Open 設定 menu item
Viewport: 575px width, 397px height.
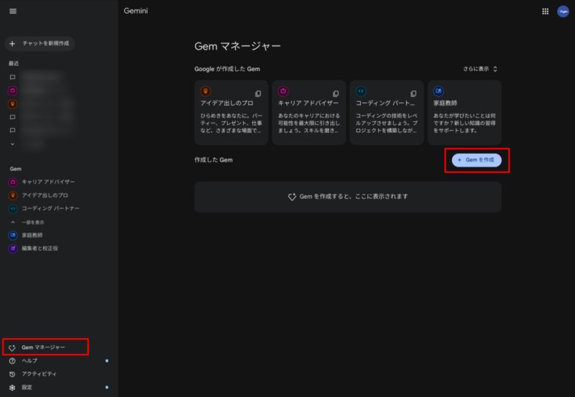click(x=27, y=387)
